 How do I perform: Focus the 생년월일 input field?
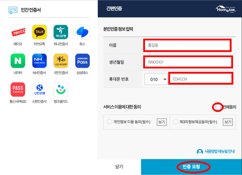pyautogui.click(x=188, y=62)
